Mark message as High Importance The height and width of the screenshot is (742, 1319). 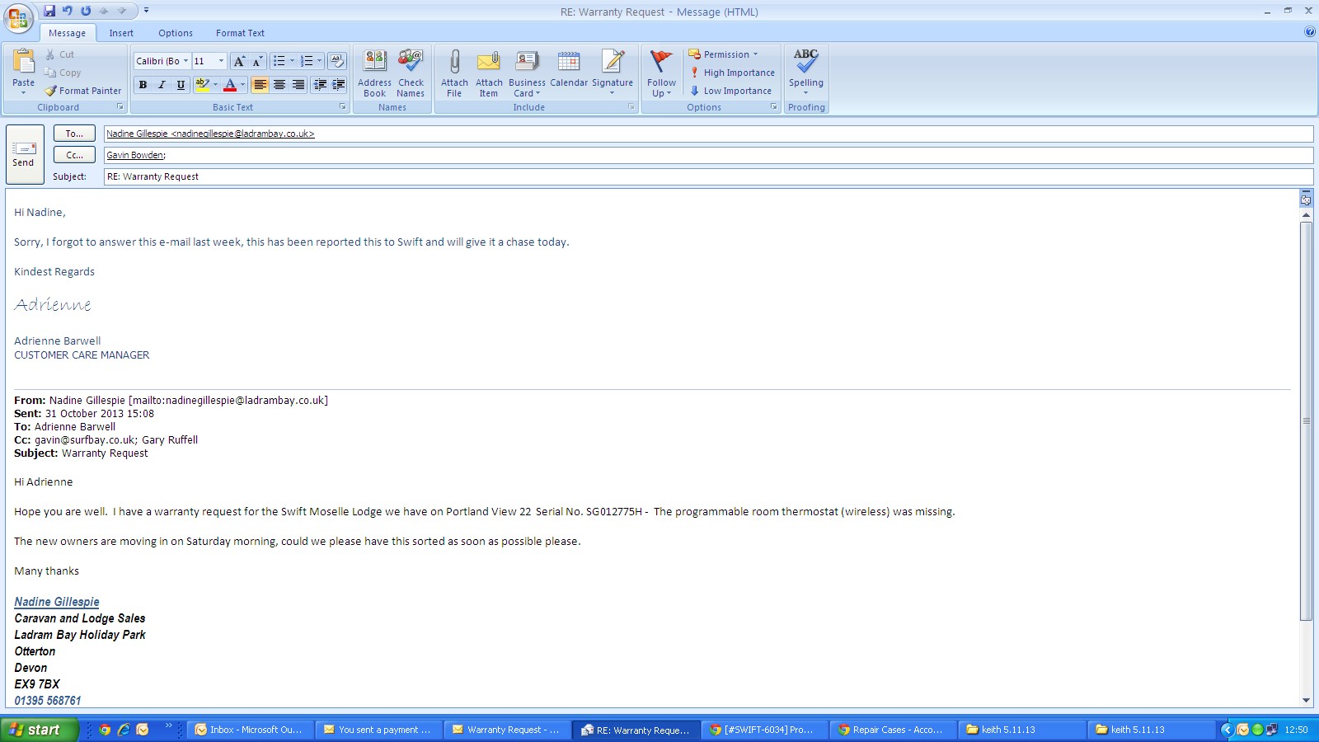pos(732,73)
